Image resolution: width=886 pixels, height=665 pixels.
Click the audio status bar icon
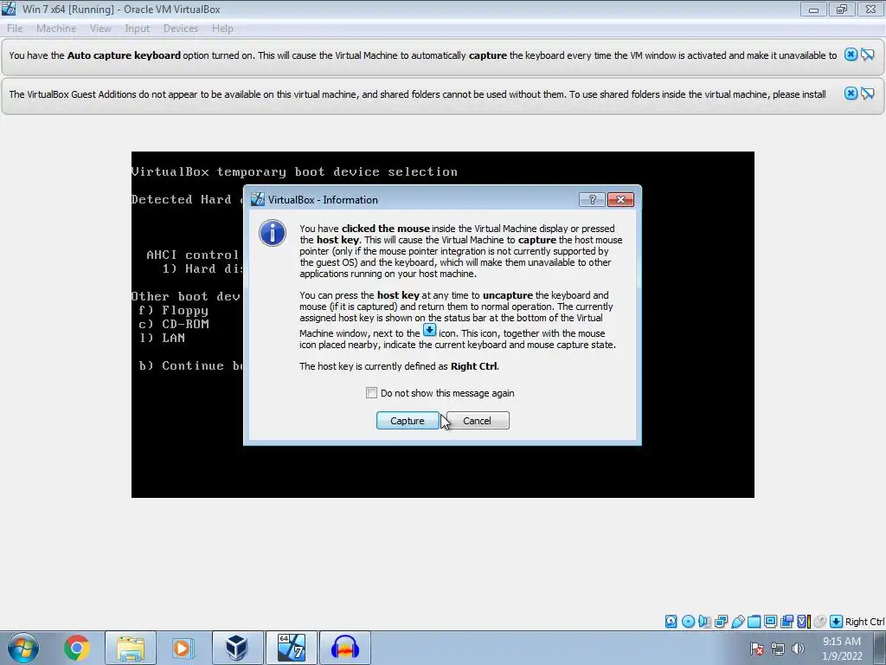704,622
